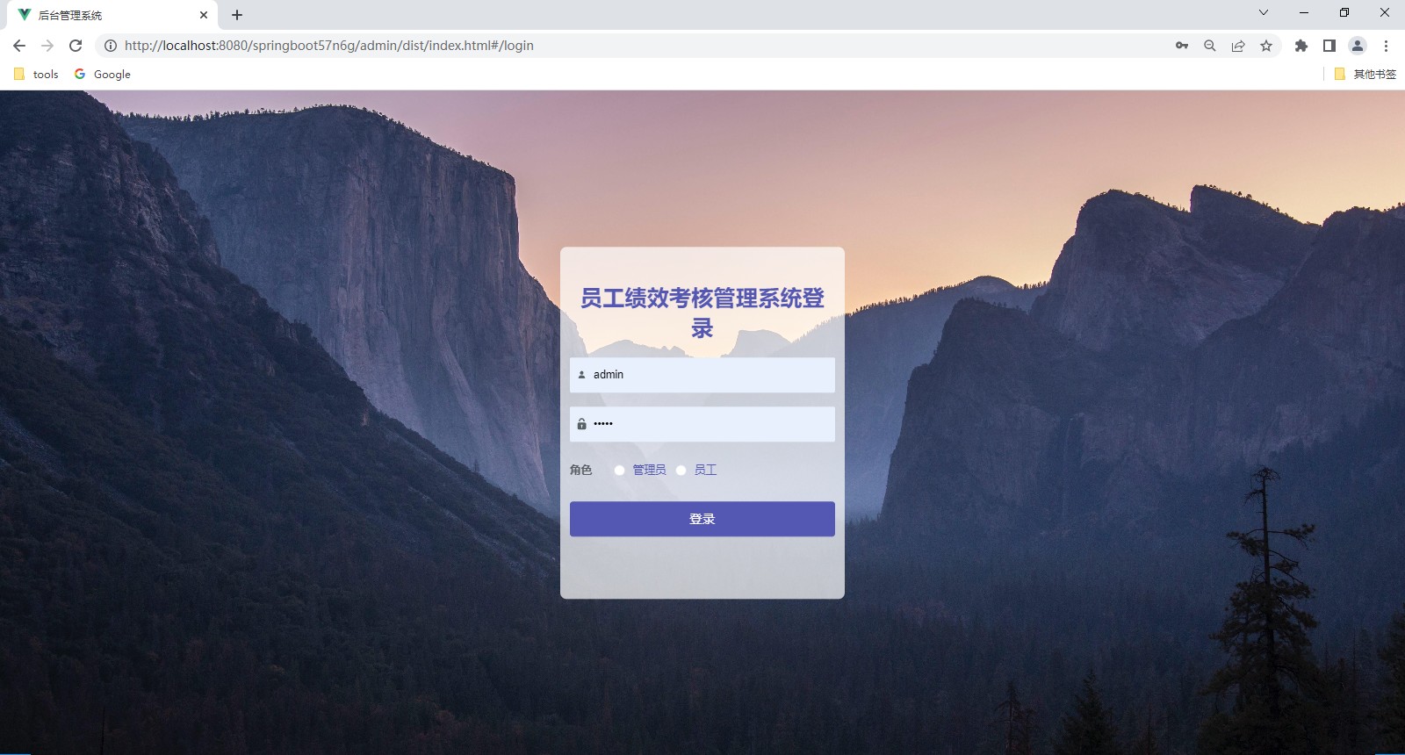Close the 后台管理系统 tab
This screenshot has width=1405, height=755.
point(204,15)
